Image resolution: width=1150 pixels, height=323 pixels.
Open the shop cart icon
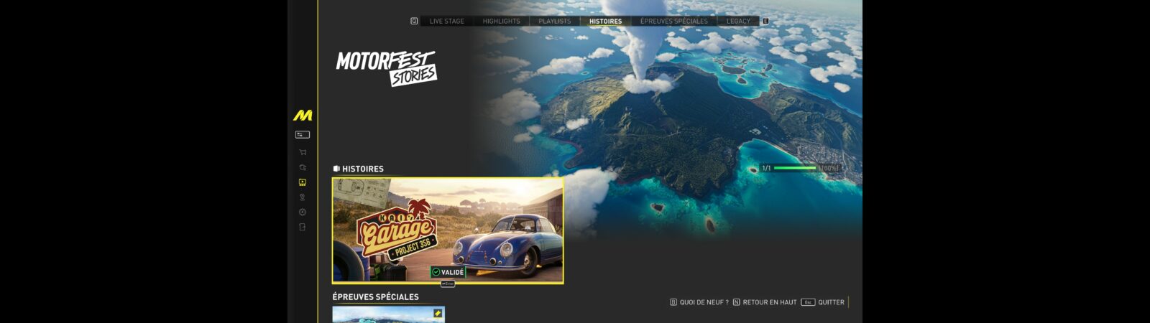click(303, 152)
